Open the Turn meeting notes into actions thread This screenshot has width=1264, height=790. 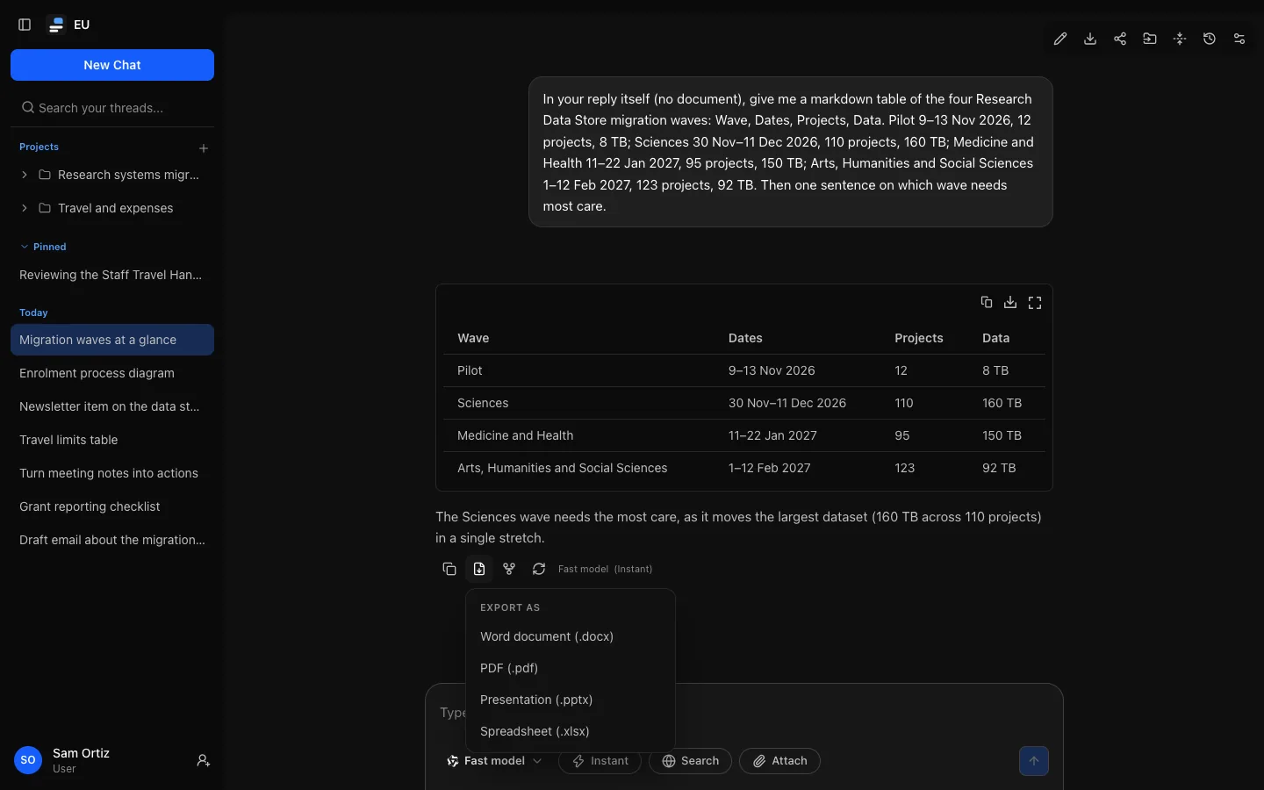[112, 473]
